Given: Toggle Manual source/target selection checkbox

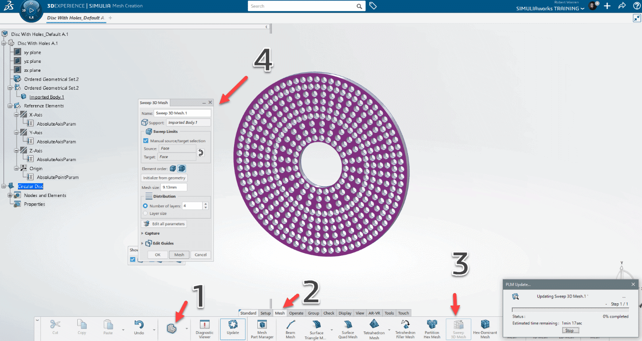Looking at the screenshot, I should (146, 141).
